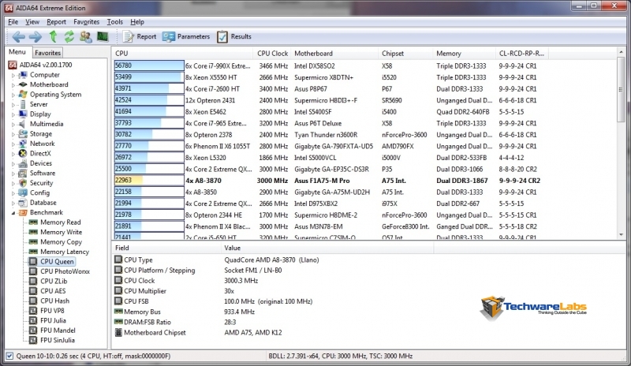Go forward with the blue right arrow
The height and width of the screenshot is (366, 631).
tap(35, 36)
